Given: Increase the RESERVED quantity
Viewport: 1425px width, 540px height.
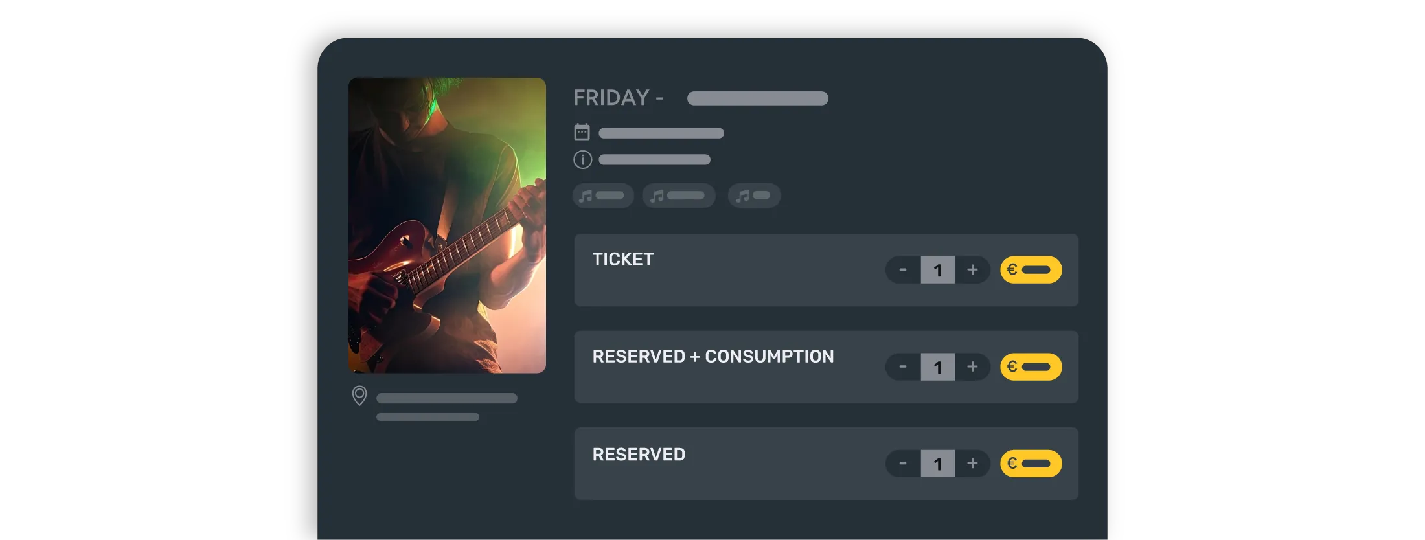Looking at the screenshot, I should point(972,464).
